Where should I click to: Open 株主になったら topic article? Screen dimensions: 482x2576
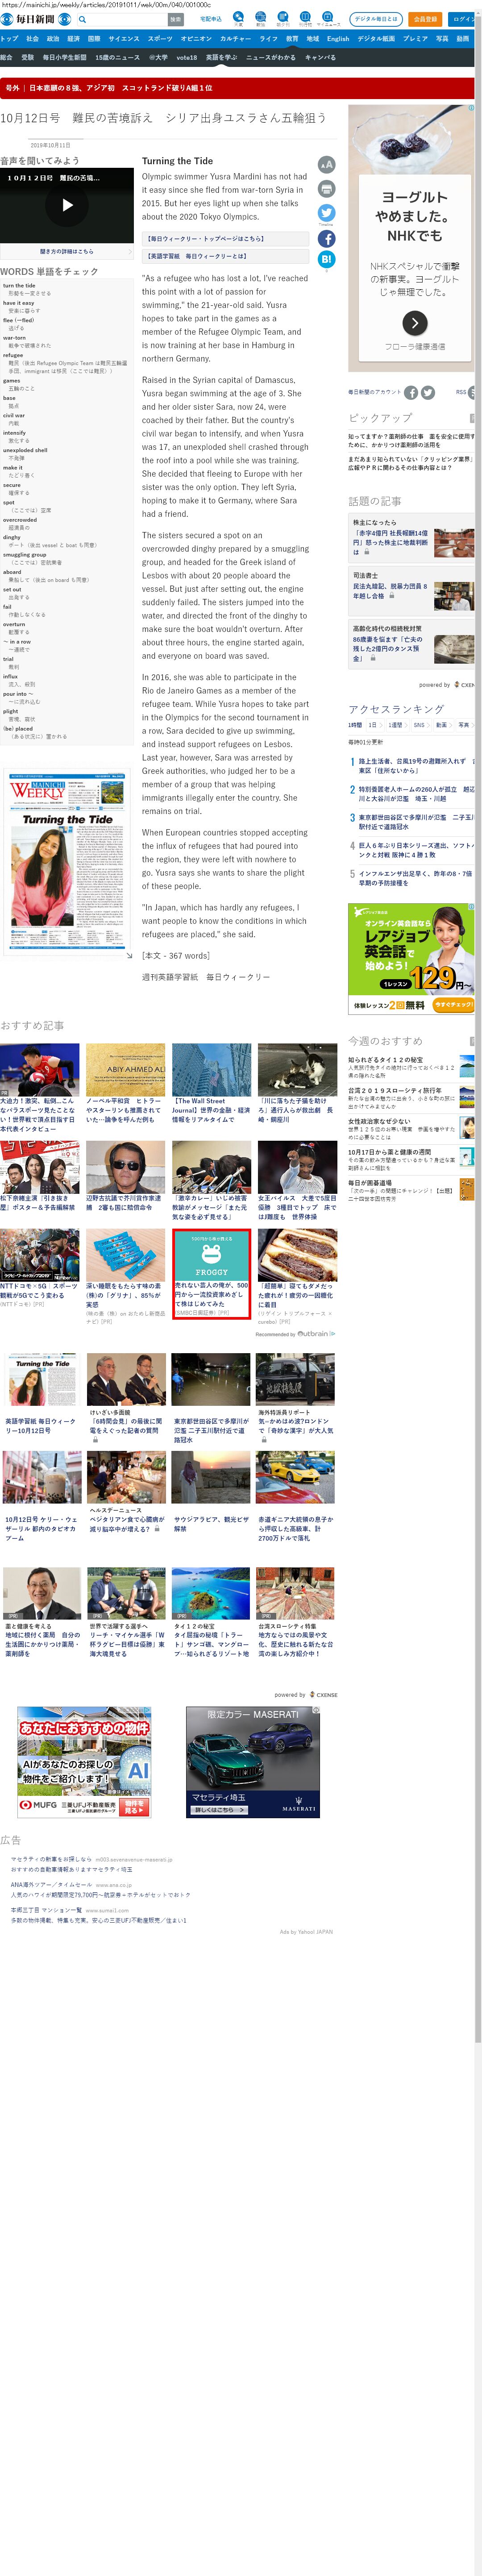[412, 537]
